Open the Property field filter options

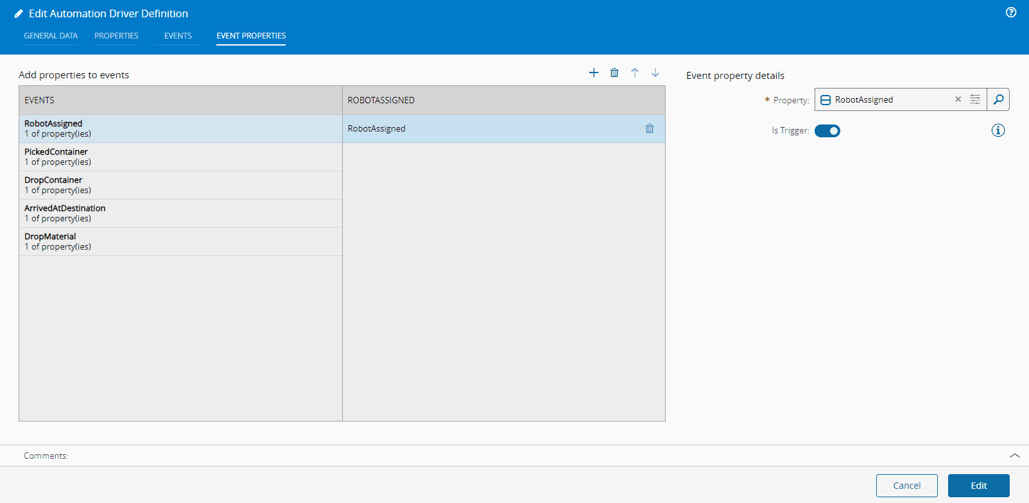tap(975, 99)
